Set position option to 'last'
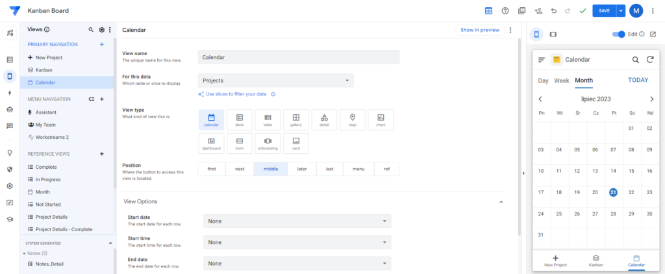665x274 pixels. [329, 169]
